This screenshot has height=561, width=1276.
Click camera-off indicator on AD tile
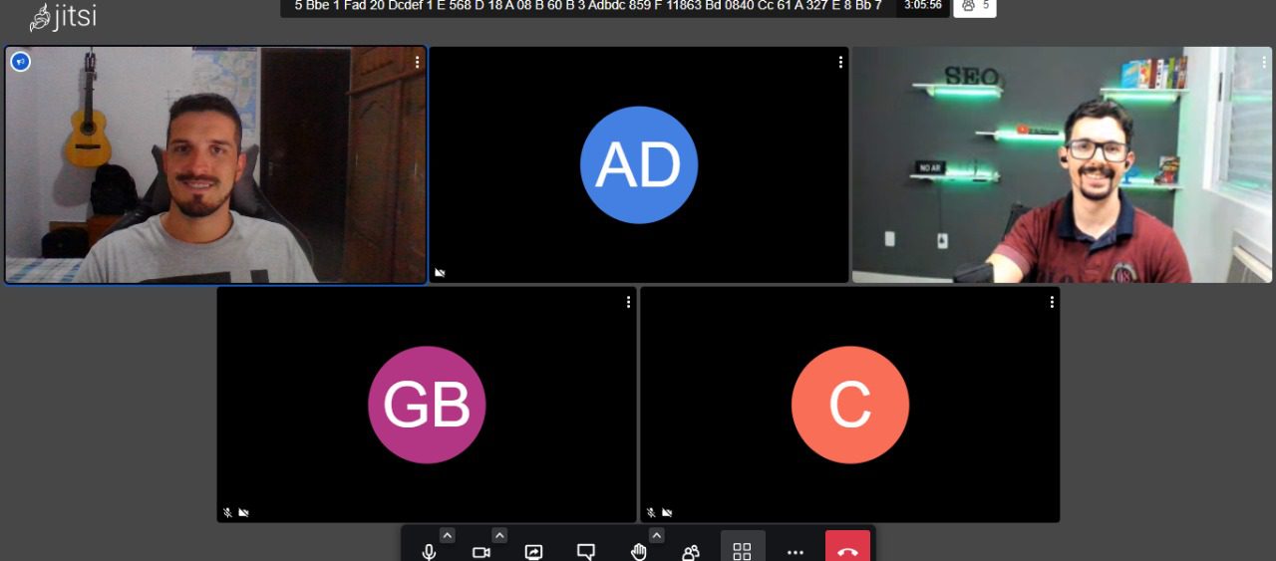pyautogui.click(x=440, y=272)
